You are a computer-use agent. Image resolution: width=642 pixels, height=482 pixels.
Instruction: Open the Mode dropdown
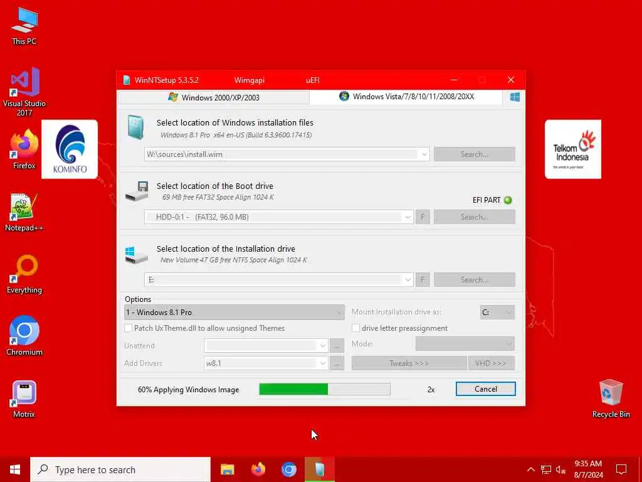(465, 344)
